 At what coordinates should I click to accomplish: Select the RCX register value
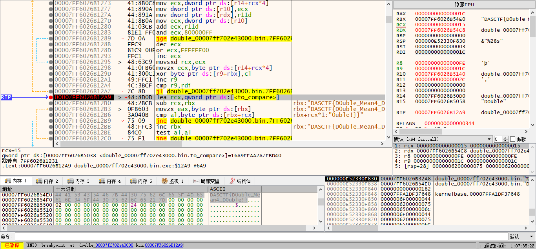point(440,25)
